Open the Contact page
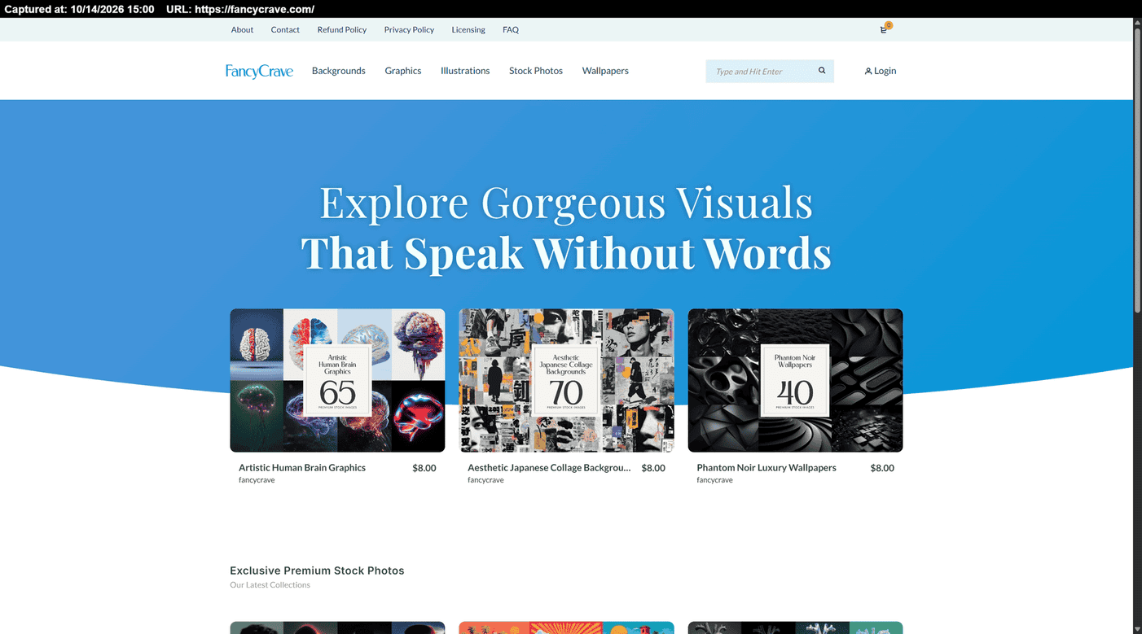Screen dimensions: 1142x634 [x=285, y=29]
